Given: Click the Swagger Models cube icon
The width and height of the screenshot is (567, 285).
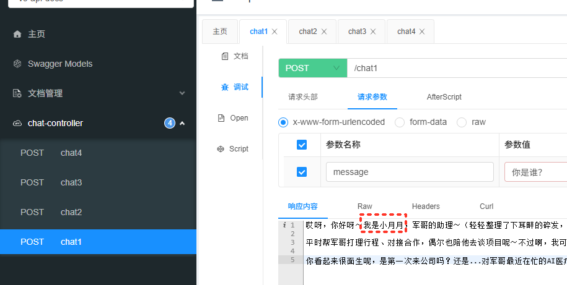Looking at the screenshot, I should pos(17,64).
